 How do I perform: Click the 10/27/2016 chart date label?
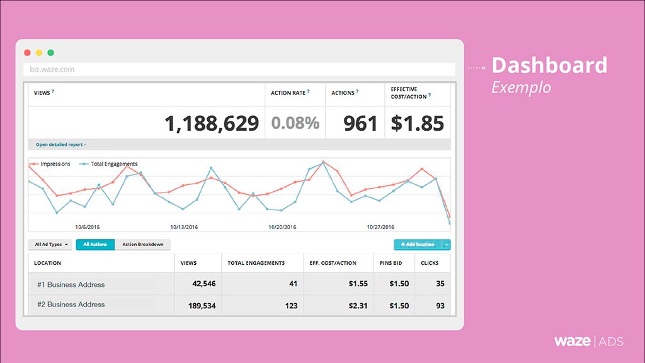[x=380, y=226]
